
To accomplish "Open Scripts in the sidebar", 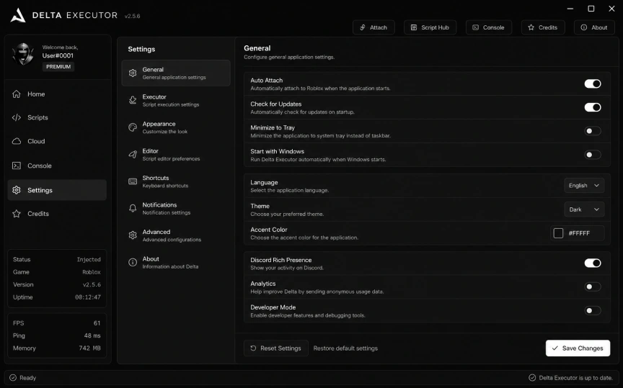I will pyautogui.click(x=57, y=117).
